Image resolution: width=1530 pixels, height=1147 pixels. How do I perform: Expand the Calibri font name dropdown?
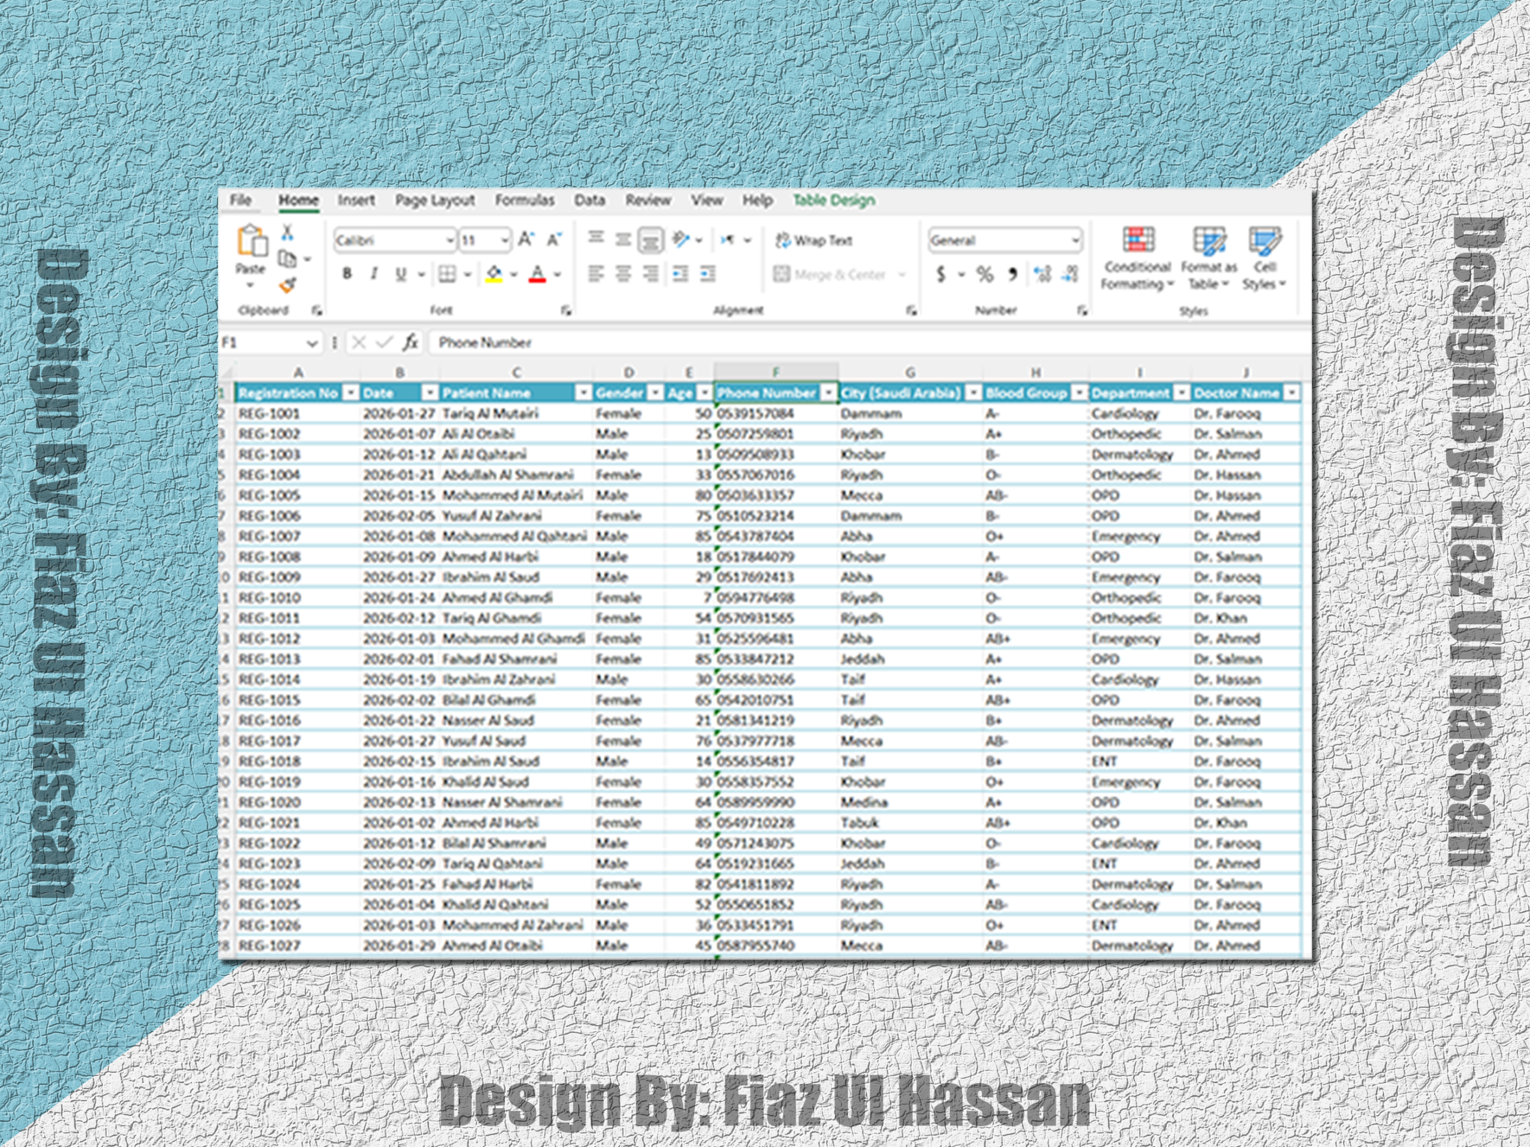pyautogui.click(x=449, y=240)
